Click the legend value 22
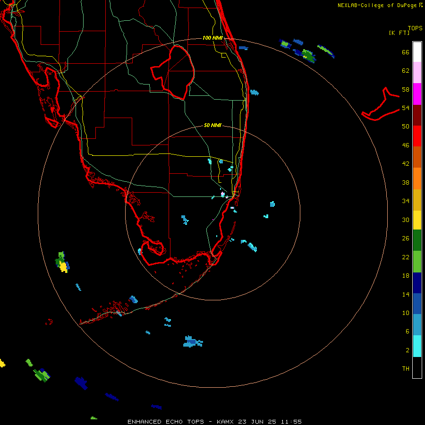425x425 pixels. click(406, 257)
